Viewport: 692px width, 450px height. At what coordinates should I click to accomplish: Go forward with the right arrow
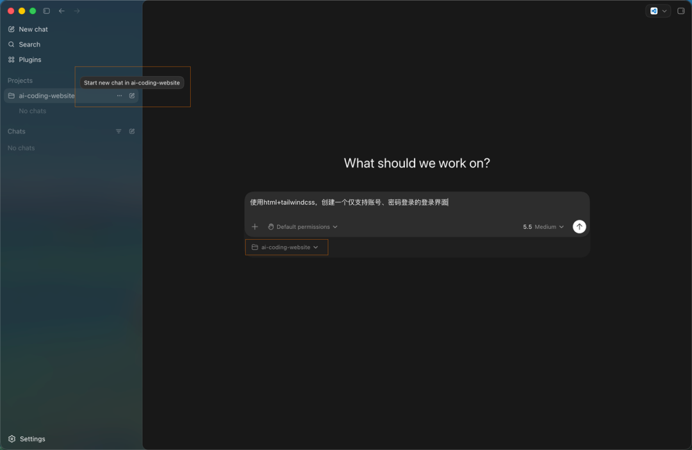(x=77, y=11)
